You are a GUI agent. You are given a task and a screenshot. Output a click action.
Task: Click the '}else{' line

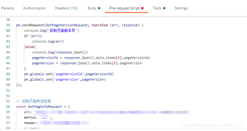tap(30, 47)
